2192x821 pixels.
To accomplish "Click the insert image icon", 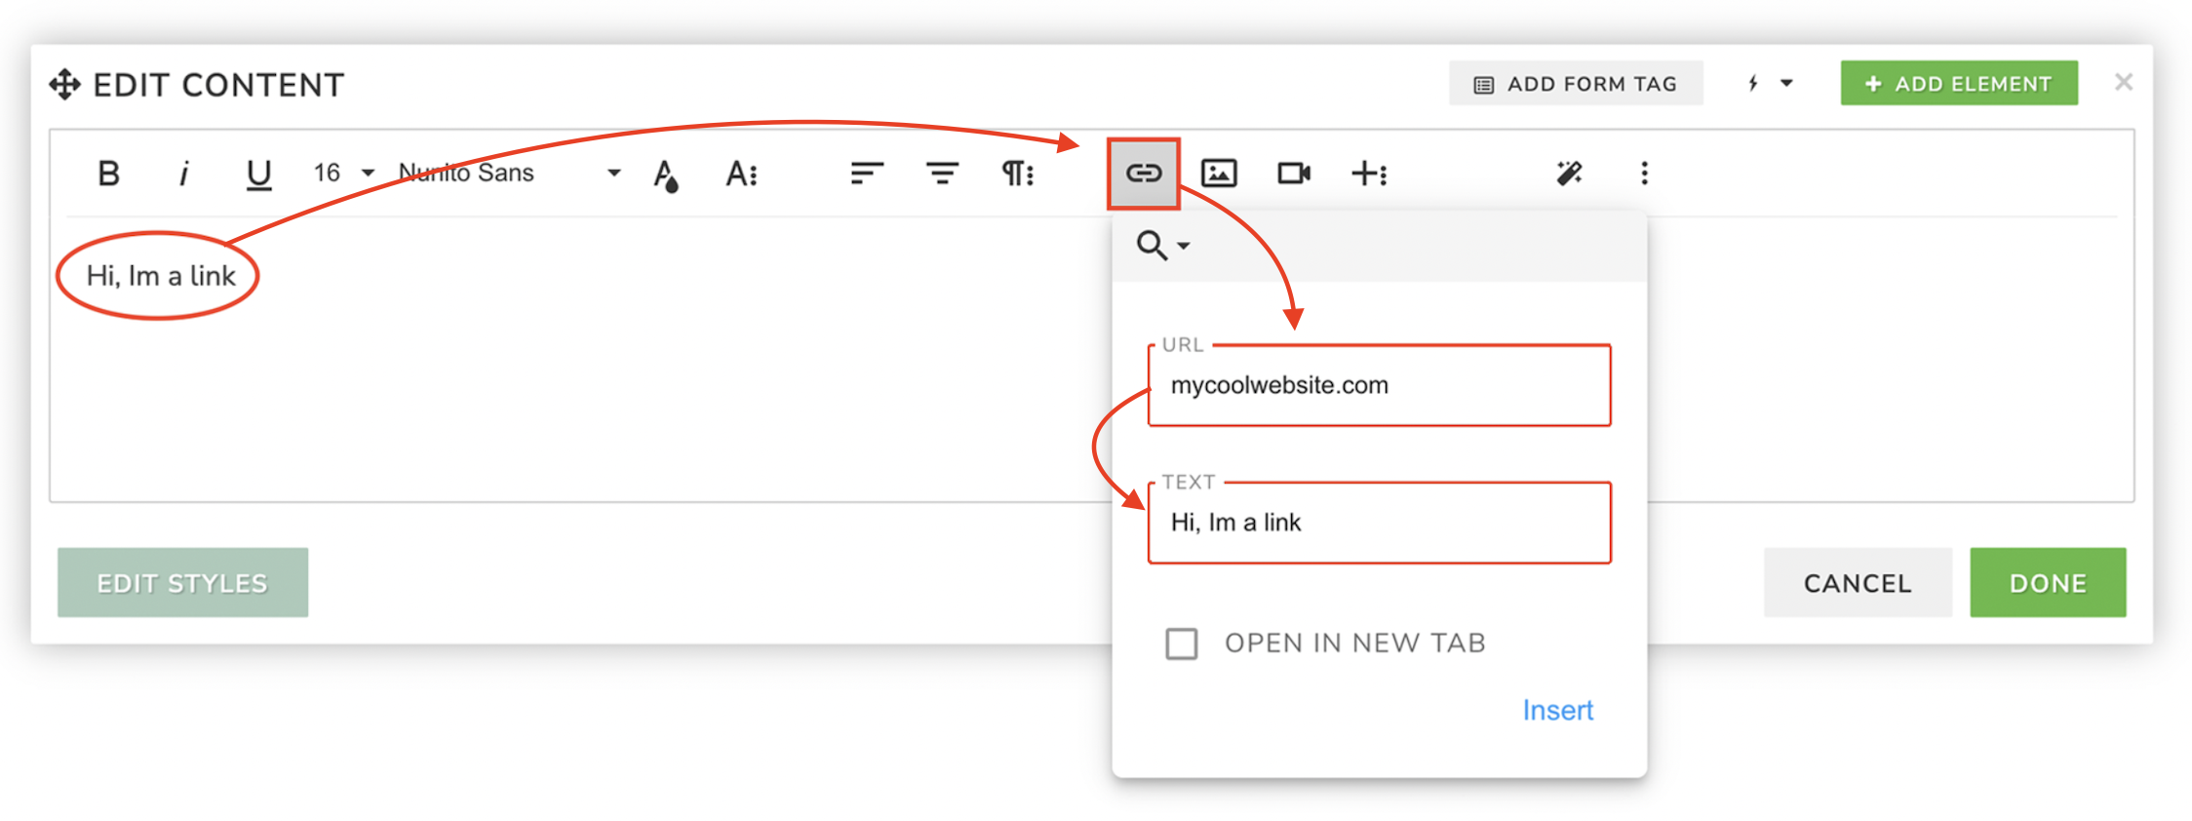I will (1219, 174).
